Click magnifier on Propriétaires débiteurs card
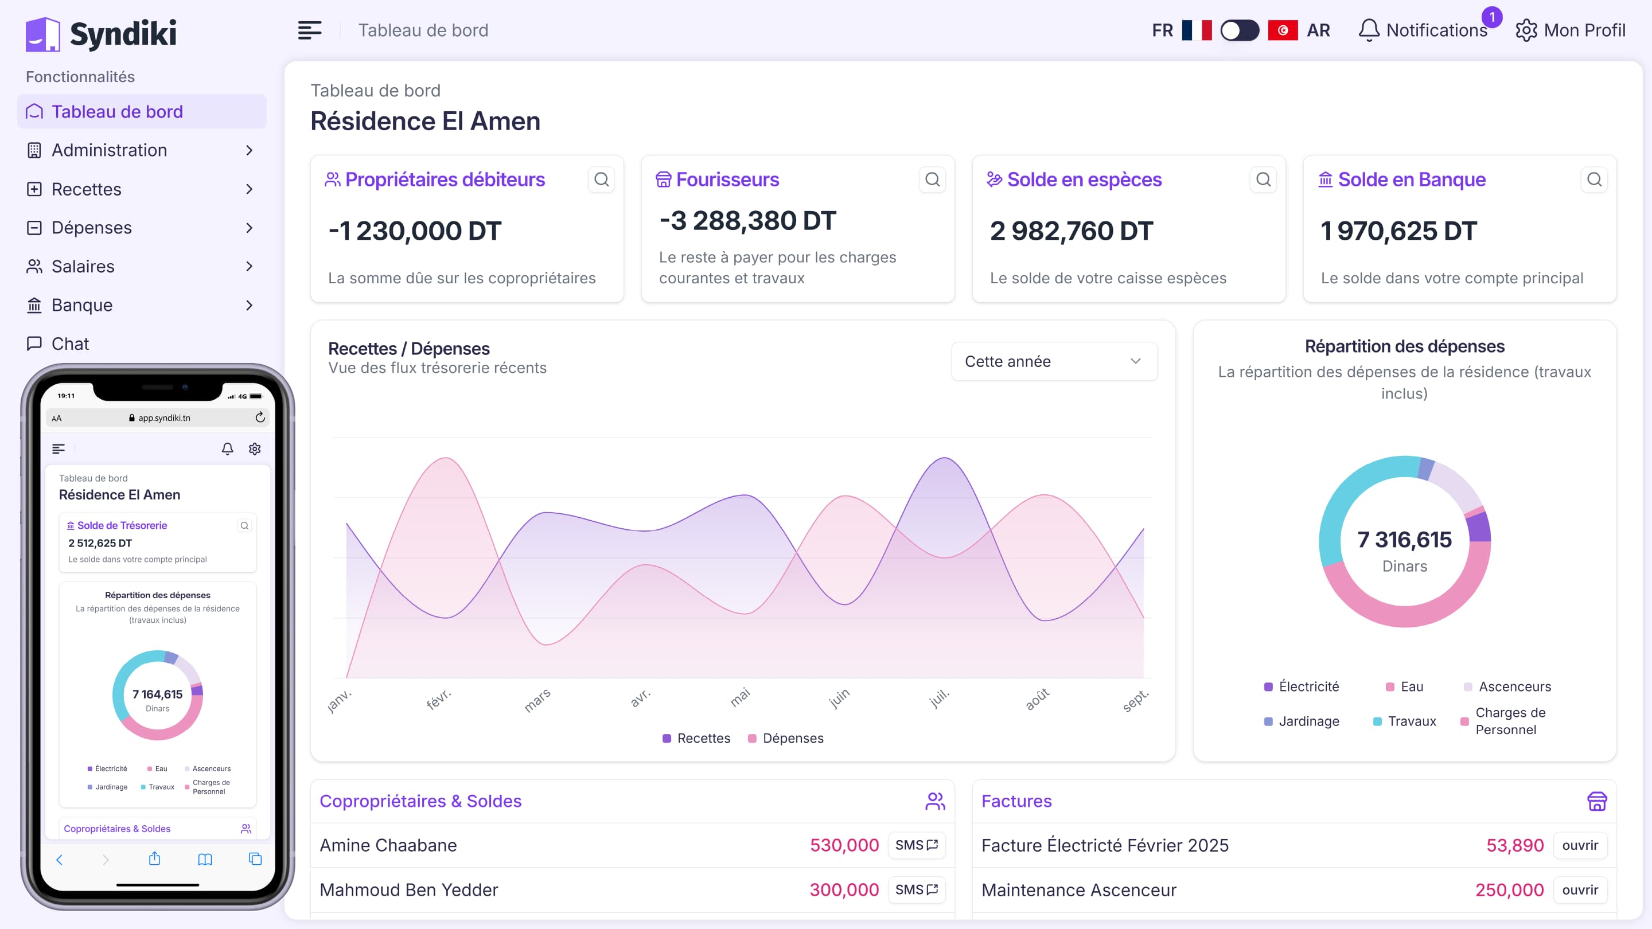Image resolution: width=1652 pixels, height=929 pixels. 601,179
